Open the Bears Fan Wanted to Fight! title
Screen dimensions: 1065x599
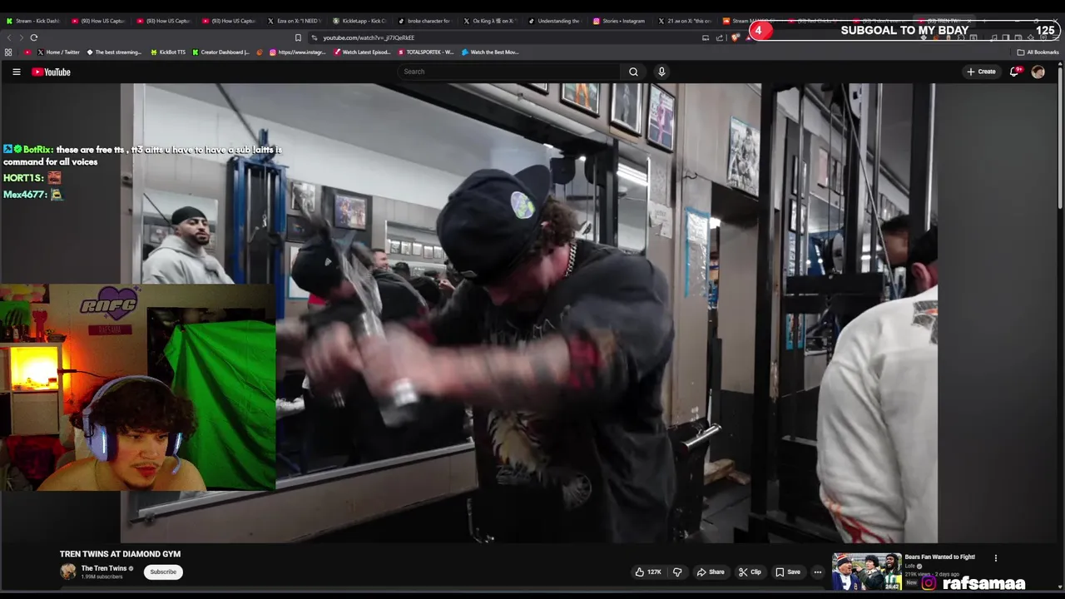pyautogui.click(x=939, y=557)
